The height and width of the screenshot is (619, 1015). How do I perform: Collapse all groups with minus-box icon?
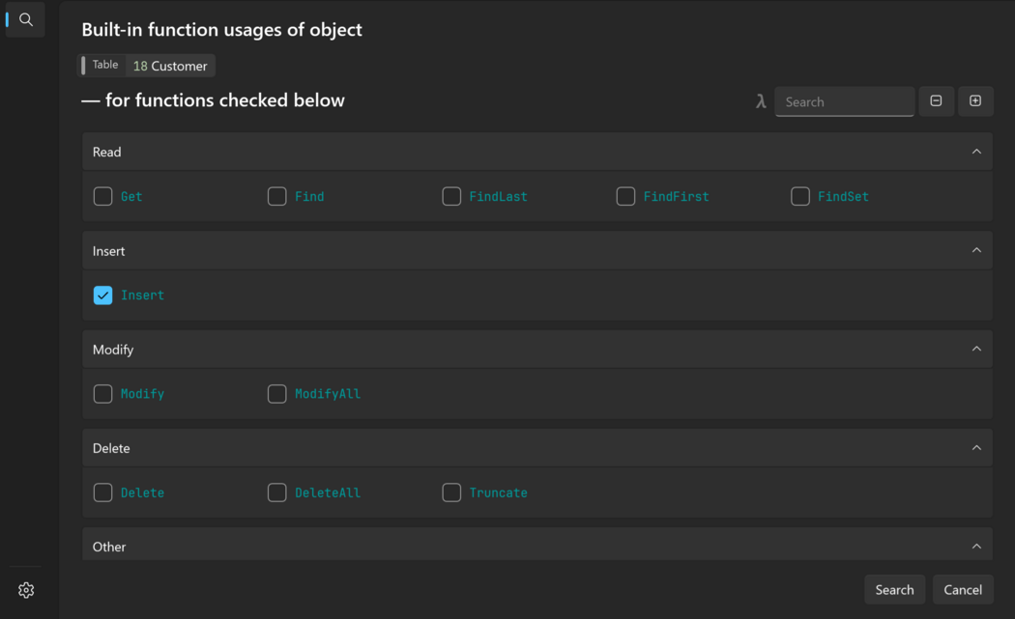936,100
